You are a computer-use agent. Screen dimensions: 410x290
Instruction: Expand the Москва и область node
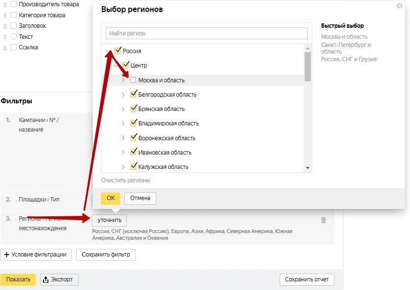(123, 80)
